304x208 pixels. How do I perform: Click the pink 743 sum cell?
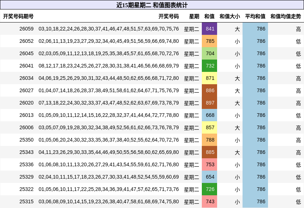209,201
